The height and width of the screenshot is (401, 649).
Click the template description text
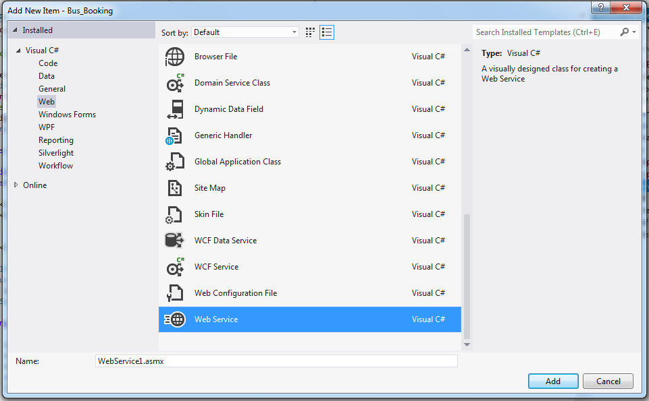pos(550,73)
